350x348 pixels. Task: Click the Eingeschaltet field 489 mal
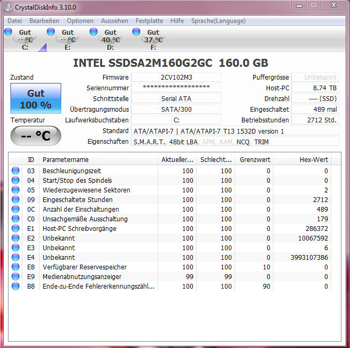(x=315, y=109)
